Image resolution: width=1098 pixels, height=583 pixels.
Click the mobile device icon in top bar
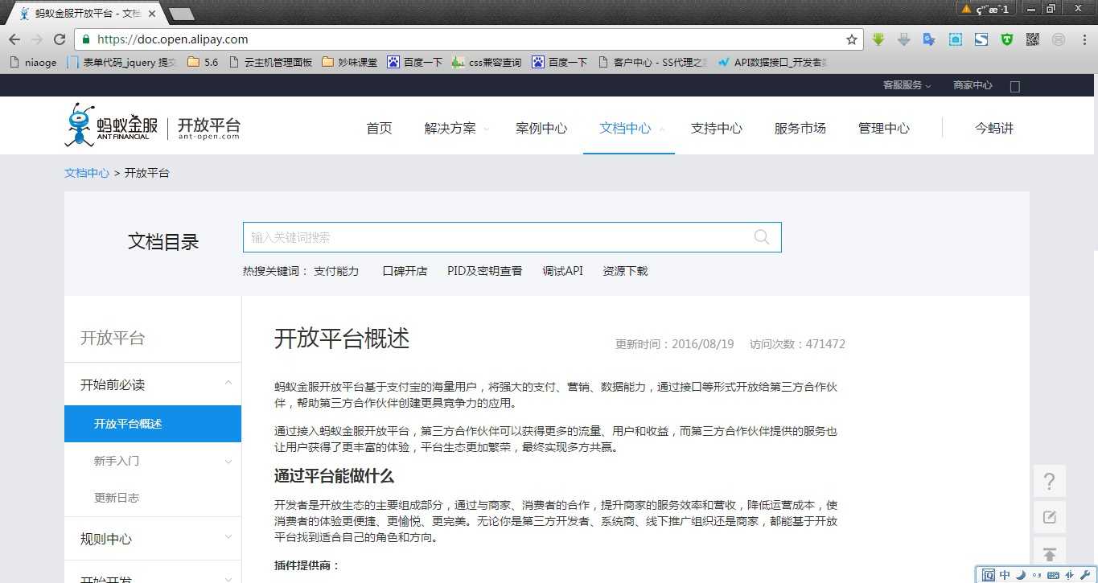(x=1015, y=86)
